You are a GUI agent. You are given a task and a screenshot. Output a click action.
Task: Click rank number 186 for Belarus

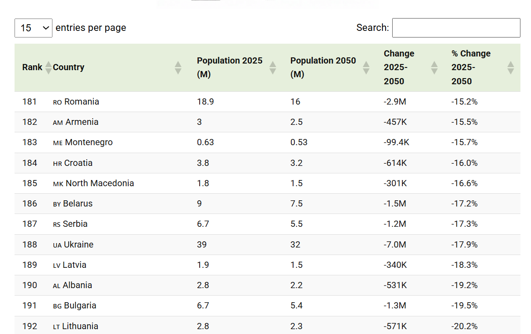(30, 204)
